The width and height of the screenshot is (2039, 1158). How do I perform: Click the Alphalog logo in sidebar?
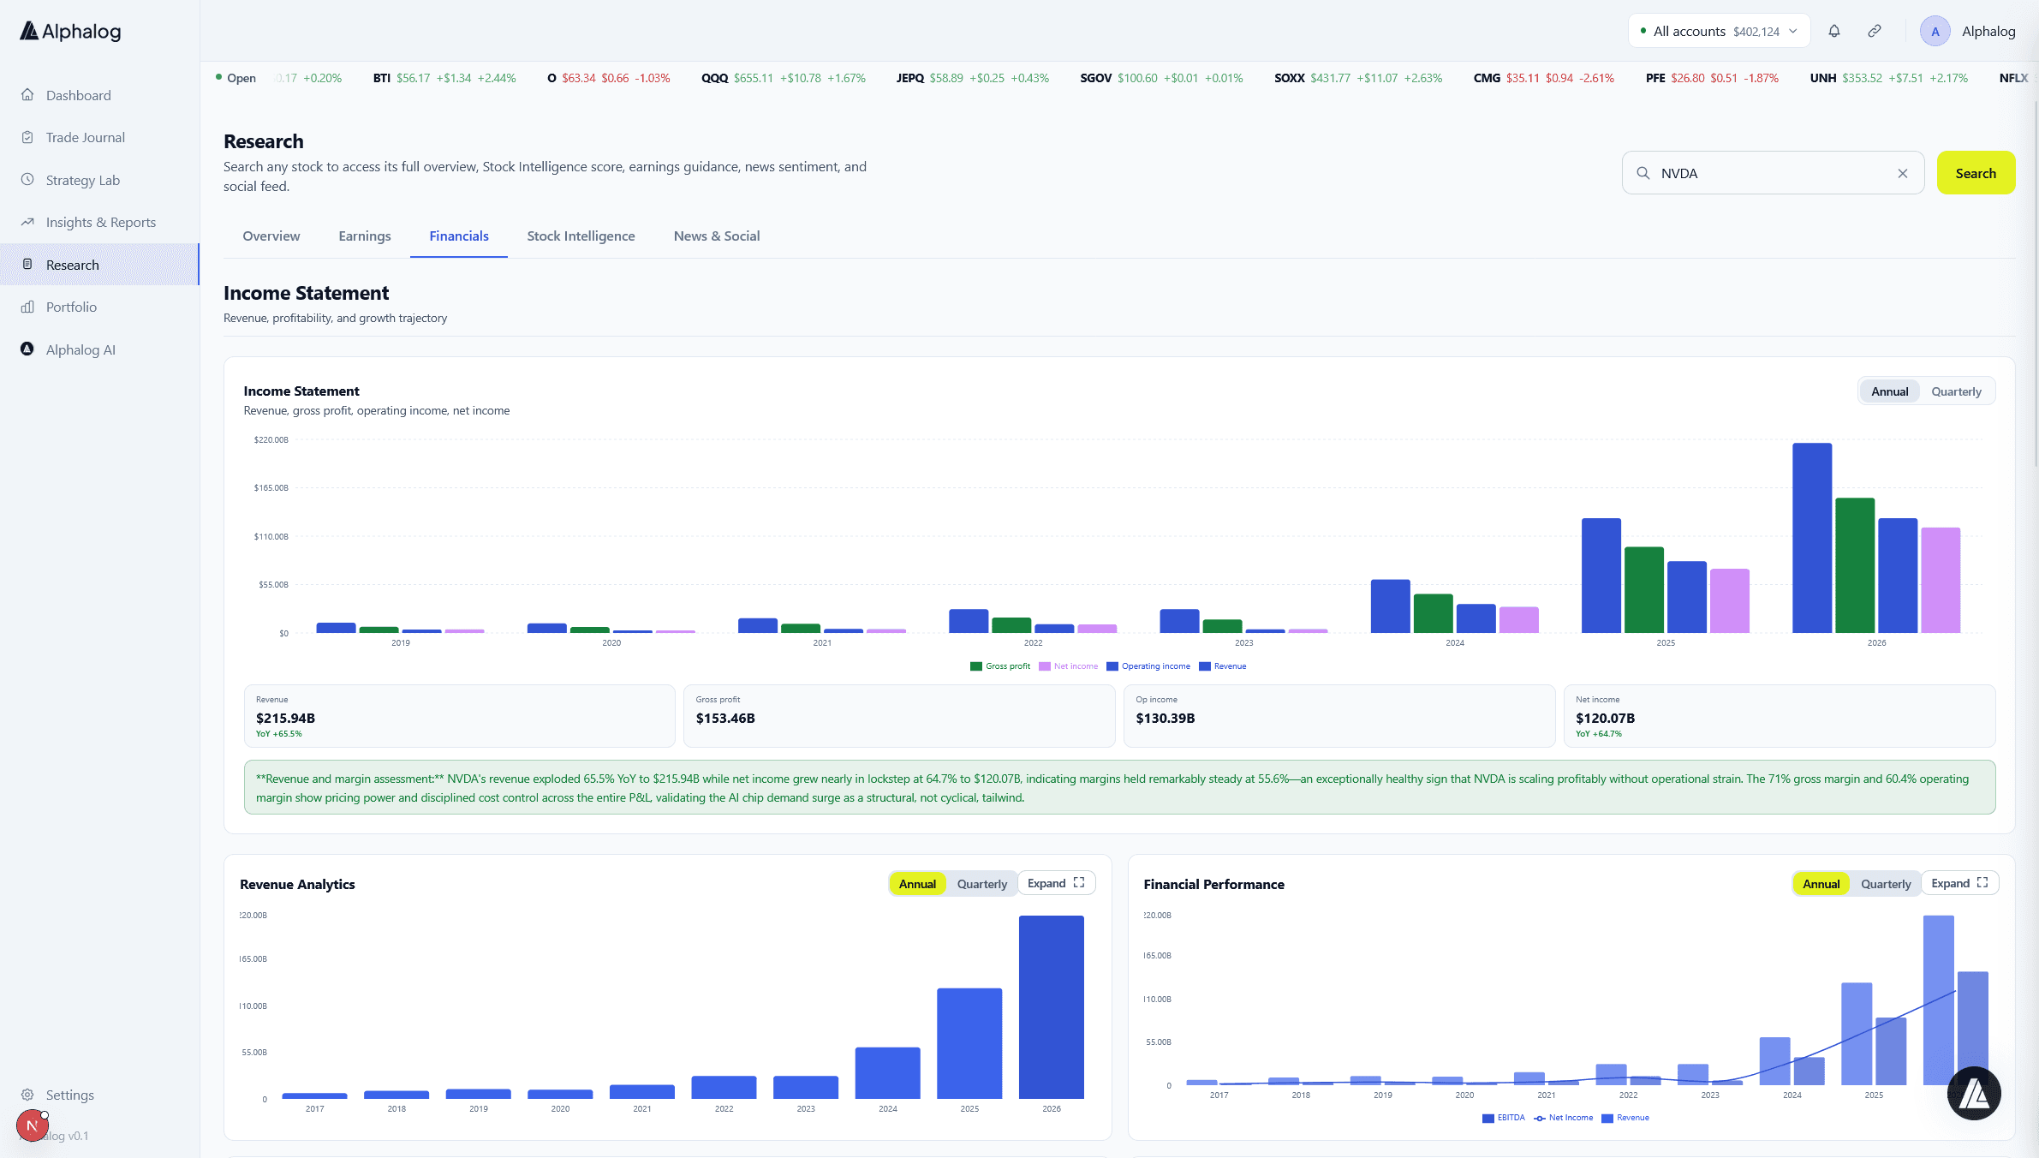[70, 32]
